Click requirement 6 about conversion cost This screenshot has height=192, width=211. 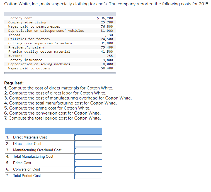52,113
